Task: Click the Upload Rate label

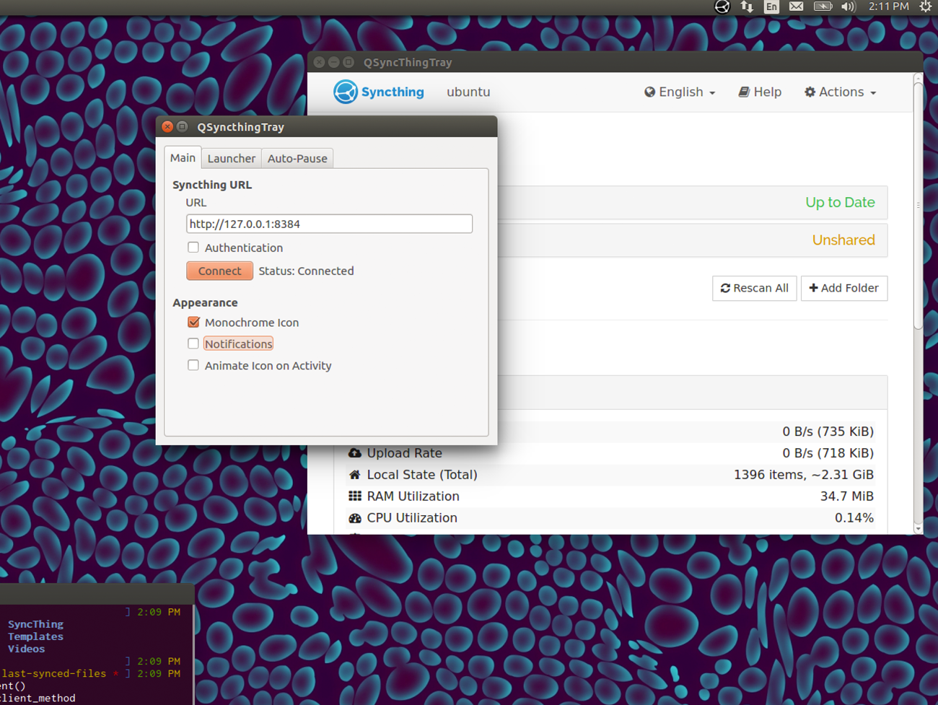Action: point(404,453)
